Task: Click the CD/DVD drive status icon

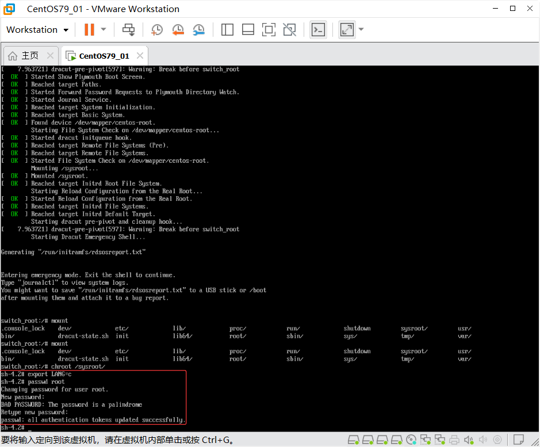Action: point(411,440)
